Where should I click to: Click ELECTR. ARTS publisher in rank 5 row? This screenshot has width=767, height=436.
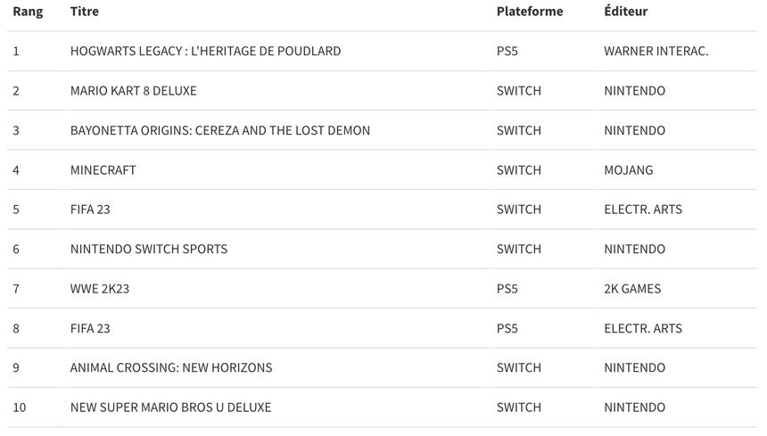pos(643,210)
